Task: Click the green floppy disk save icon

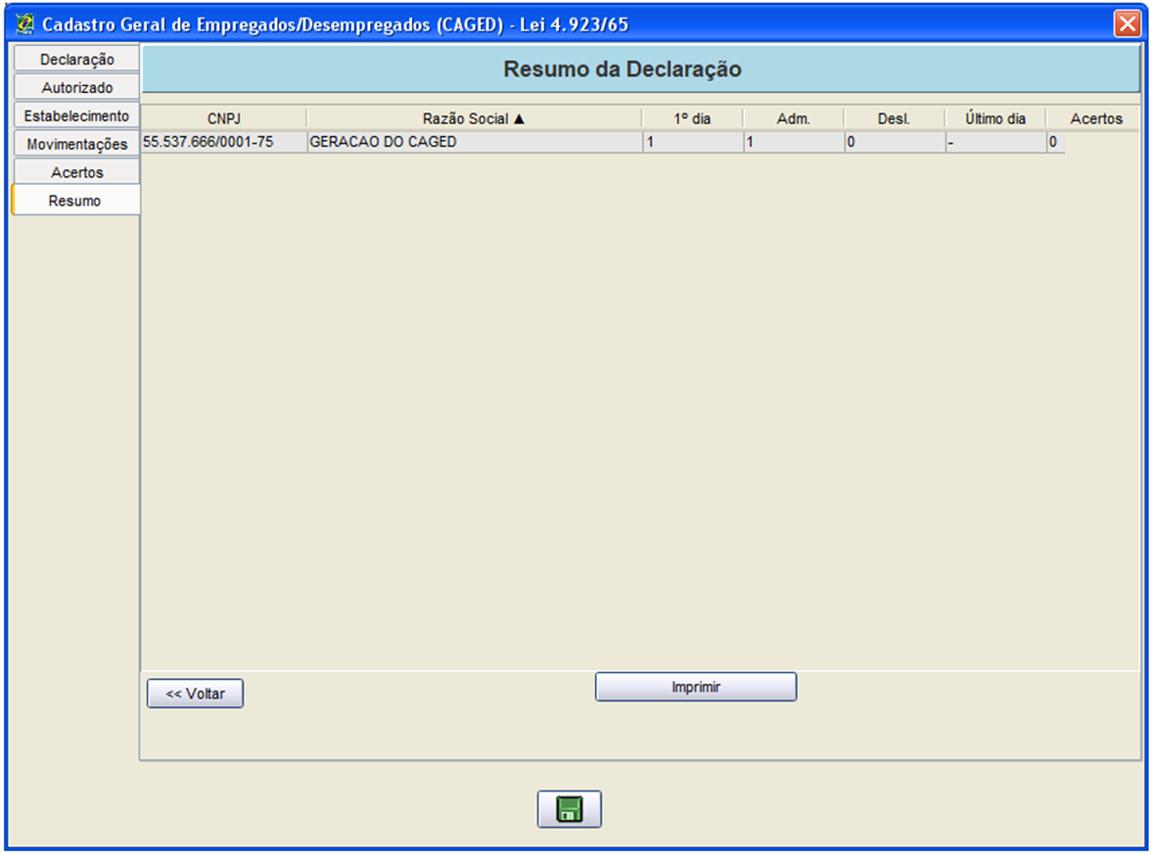Action: tap(569, 809)
